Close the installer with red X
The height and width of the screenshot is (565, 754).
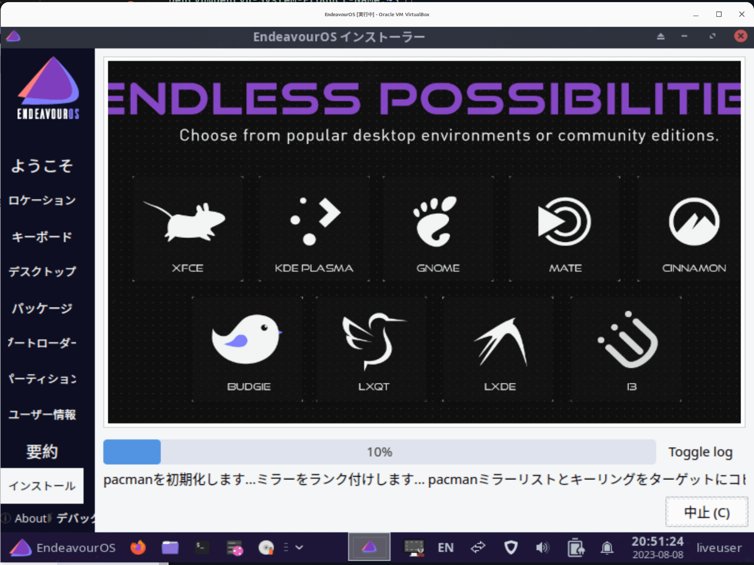741,36
